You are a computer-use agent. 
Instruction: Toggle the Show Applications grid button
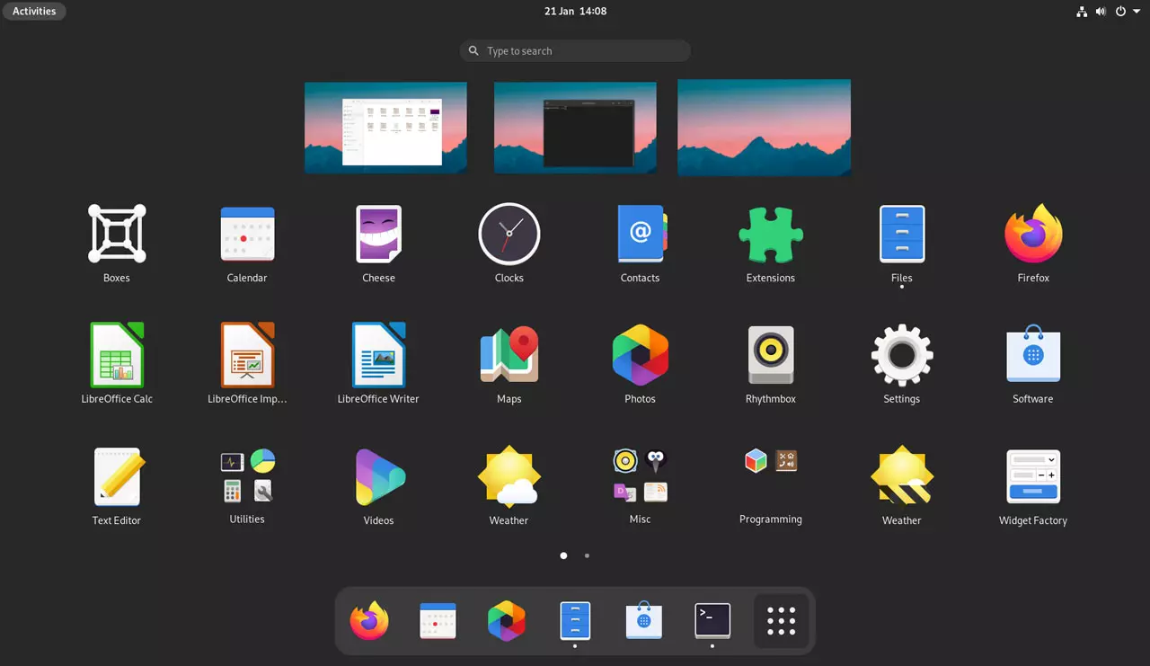pyautogui.click(x=782, y=621)
